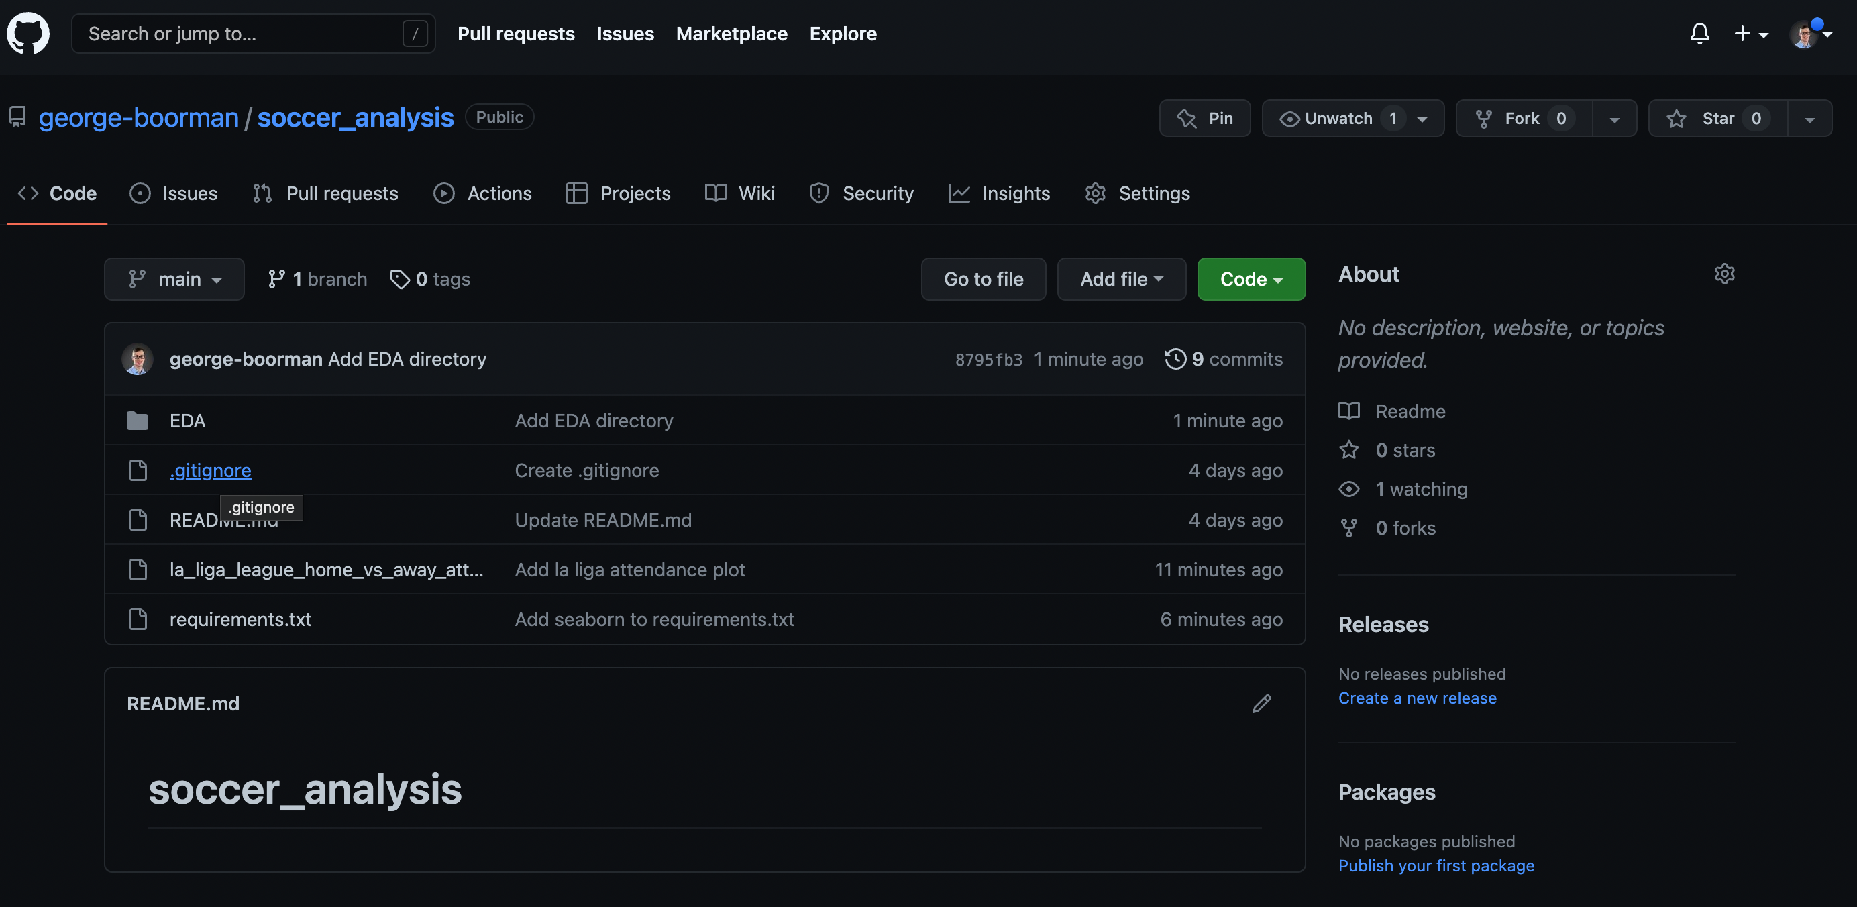Expand the Star lists dropdown arrow

(x=1809, y=119)
